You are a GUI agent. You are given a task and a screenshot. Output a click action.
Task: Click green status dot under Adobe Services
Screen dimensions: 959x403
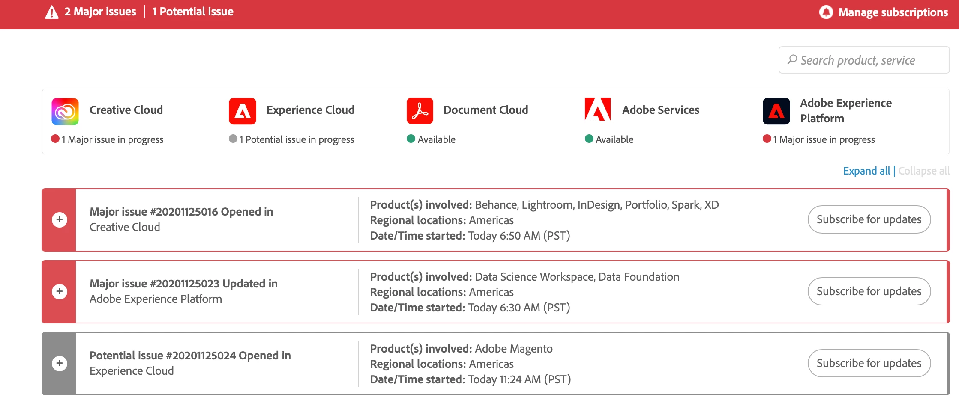click(589, 139)
